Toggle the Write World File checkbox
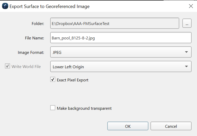 coord(7,66)
